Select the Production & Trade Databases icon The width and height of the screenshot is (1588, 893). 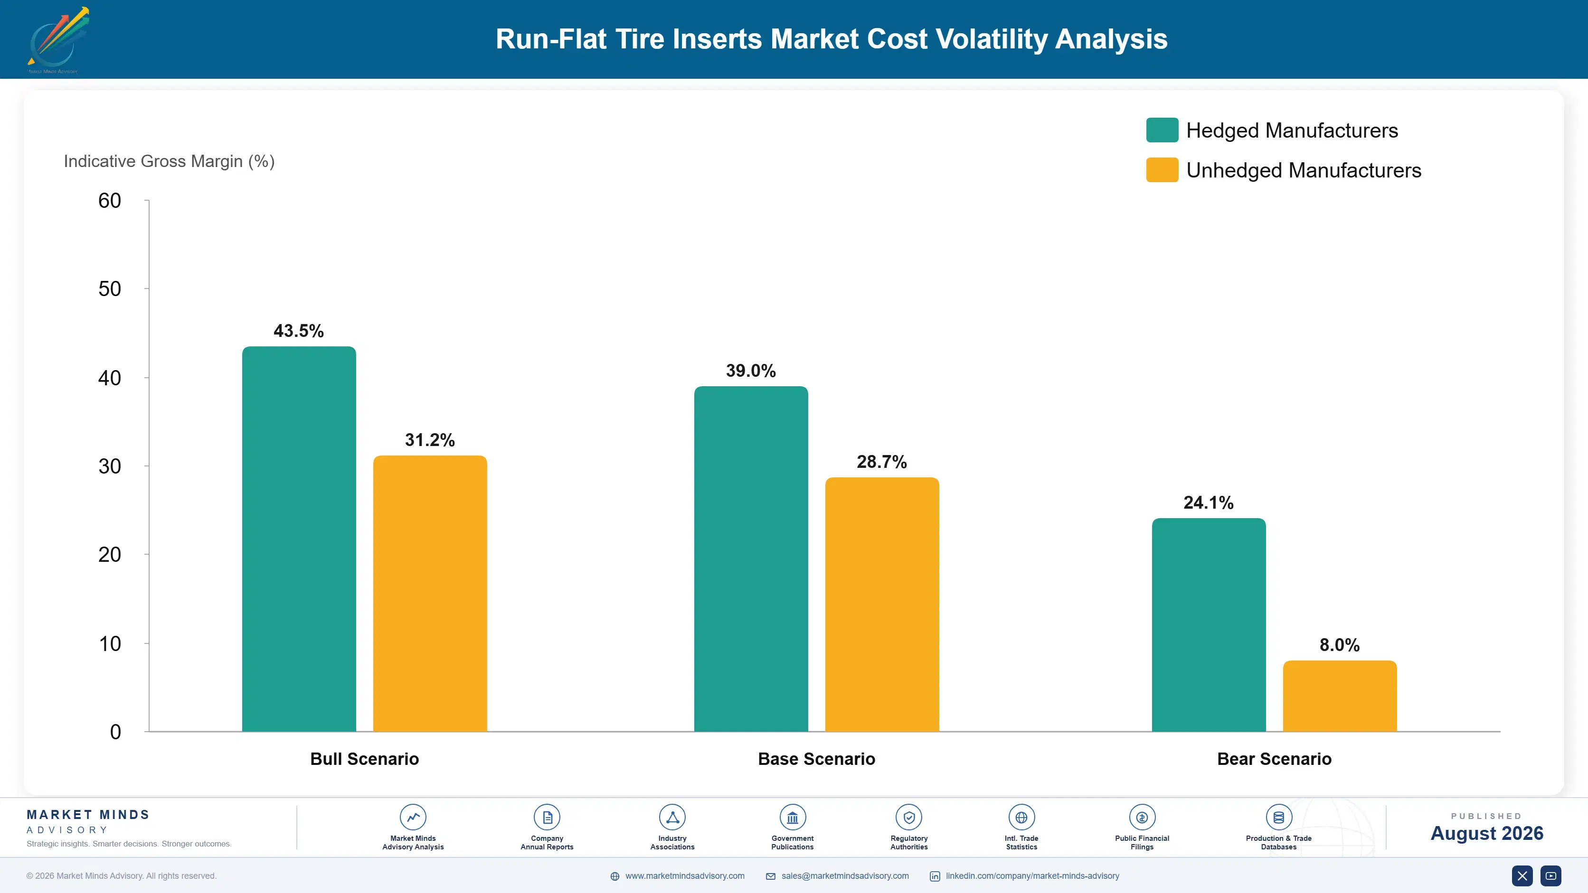[1278, 817]
